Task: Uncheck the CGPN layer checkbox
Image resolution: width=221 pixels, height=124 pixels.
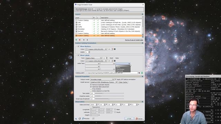Action: [x=77, y=27]
